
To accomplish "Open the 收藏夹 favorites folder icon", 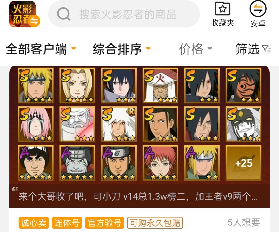I will 222,9.
